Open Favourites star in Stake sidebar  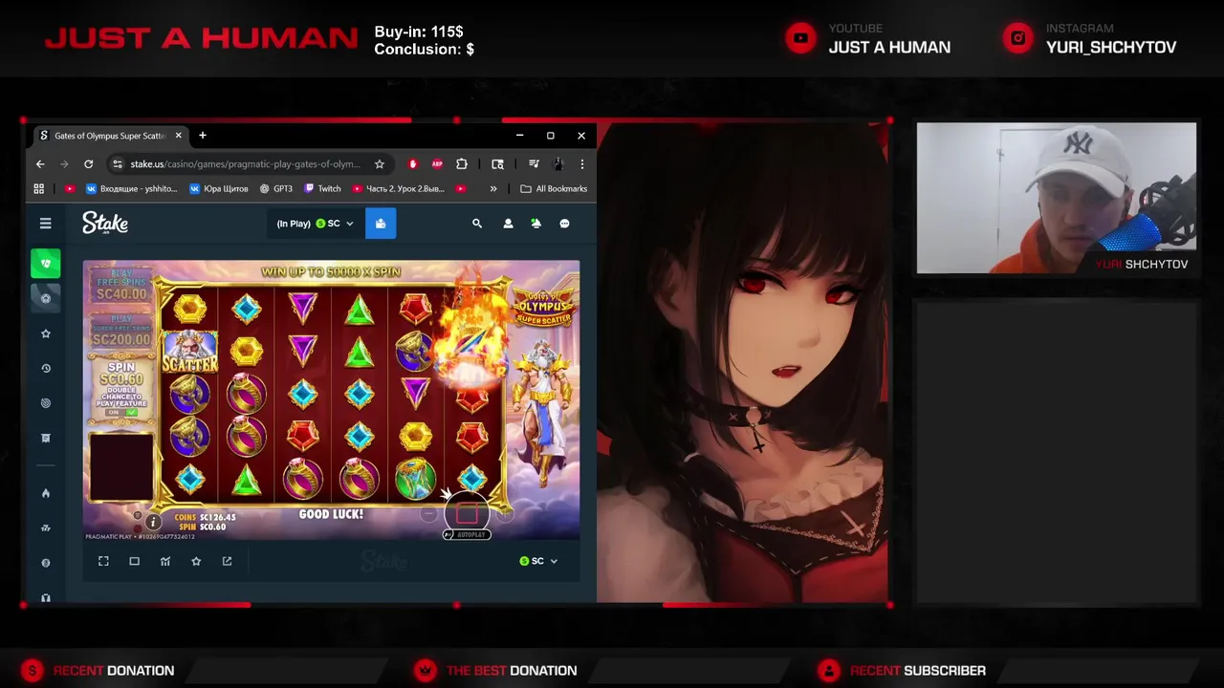(x=45, y=333)
